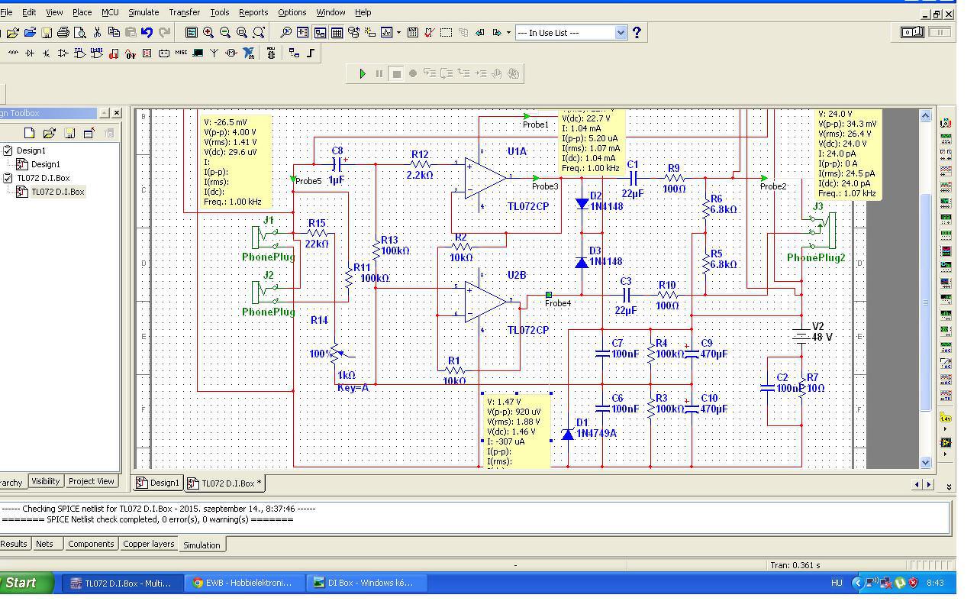Click the Grapher icon in the toolbar
Screen dimensions: 977x611
click(x=387, y=33)
